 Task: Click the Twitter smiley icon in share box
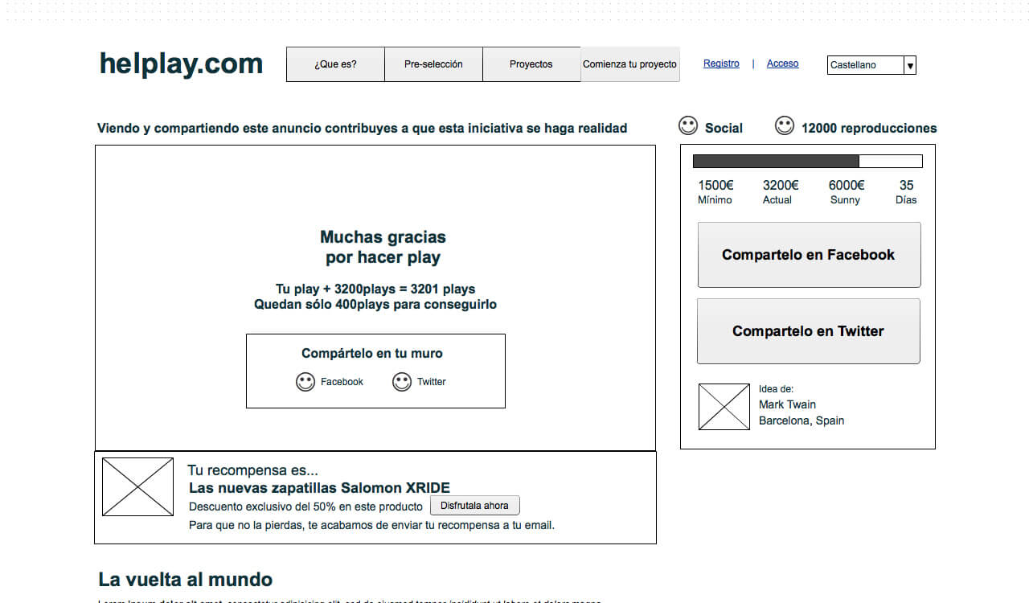(402, 382)
